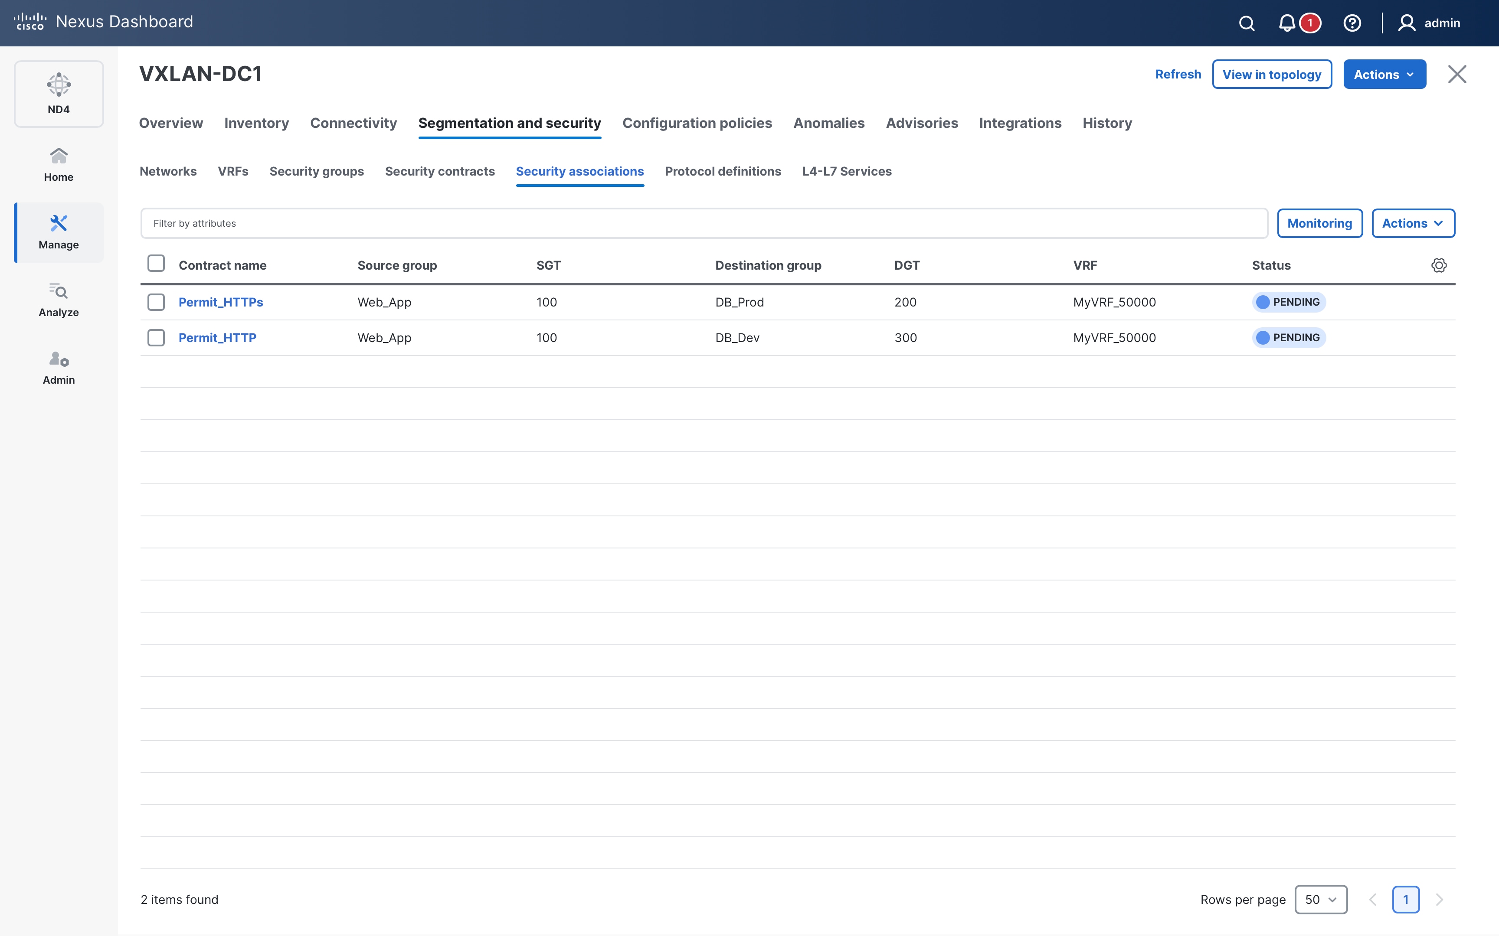Click the DGT value 200
Image resolution: width=1499 pixels, height=936 pixels.
pyautogui.click(x=905, y=302)
